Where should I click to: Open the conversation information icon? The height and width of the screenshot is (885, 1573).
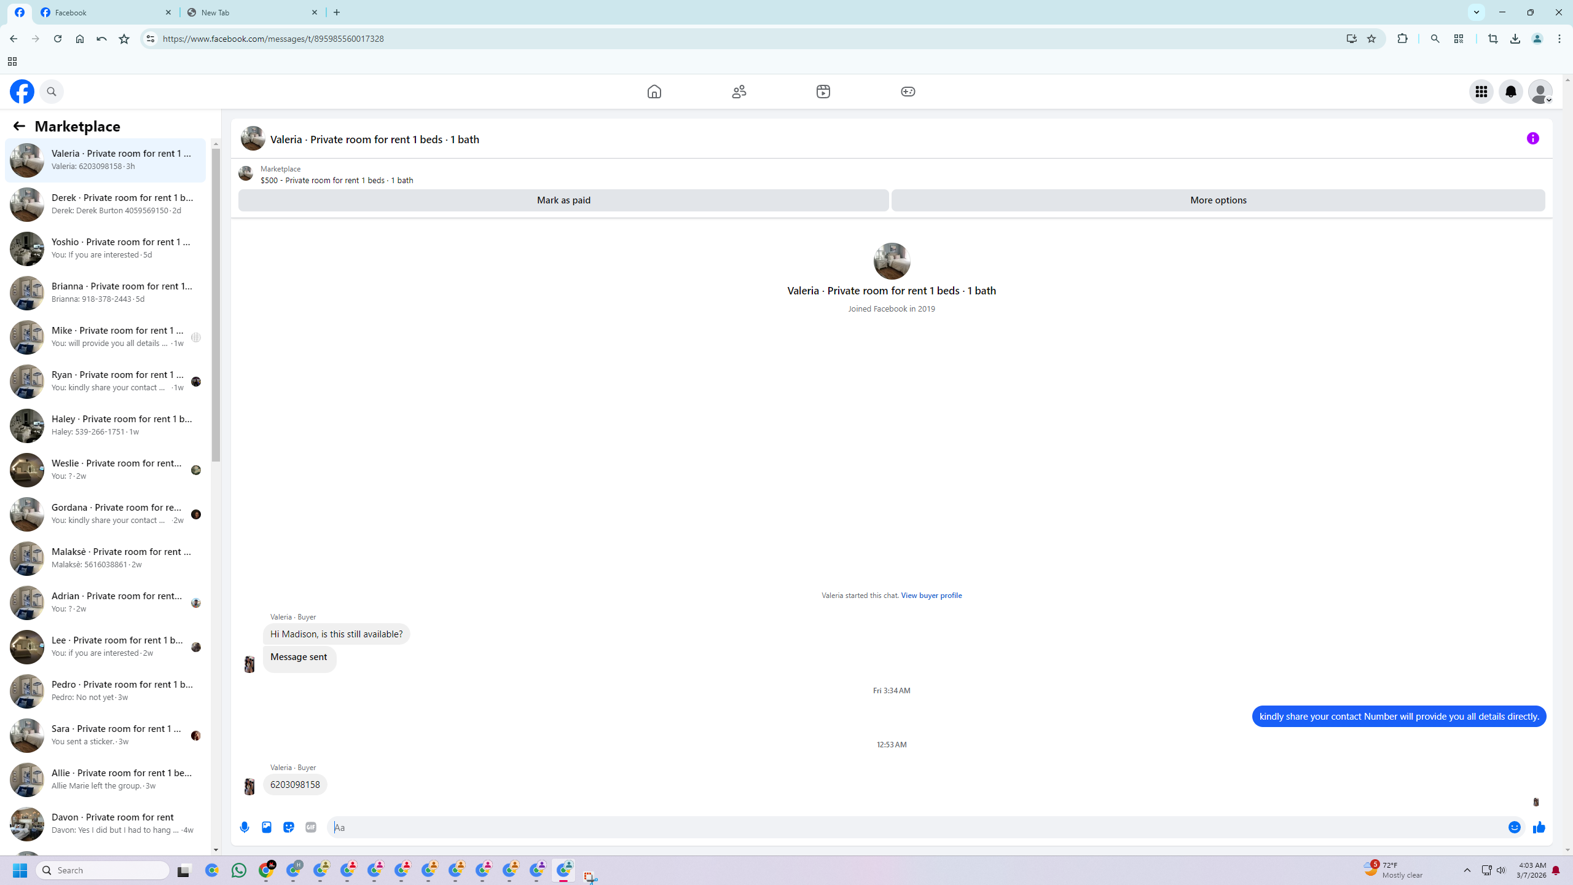pos(1532,138)
